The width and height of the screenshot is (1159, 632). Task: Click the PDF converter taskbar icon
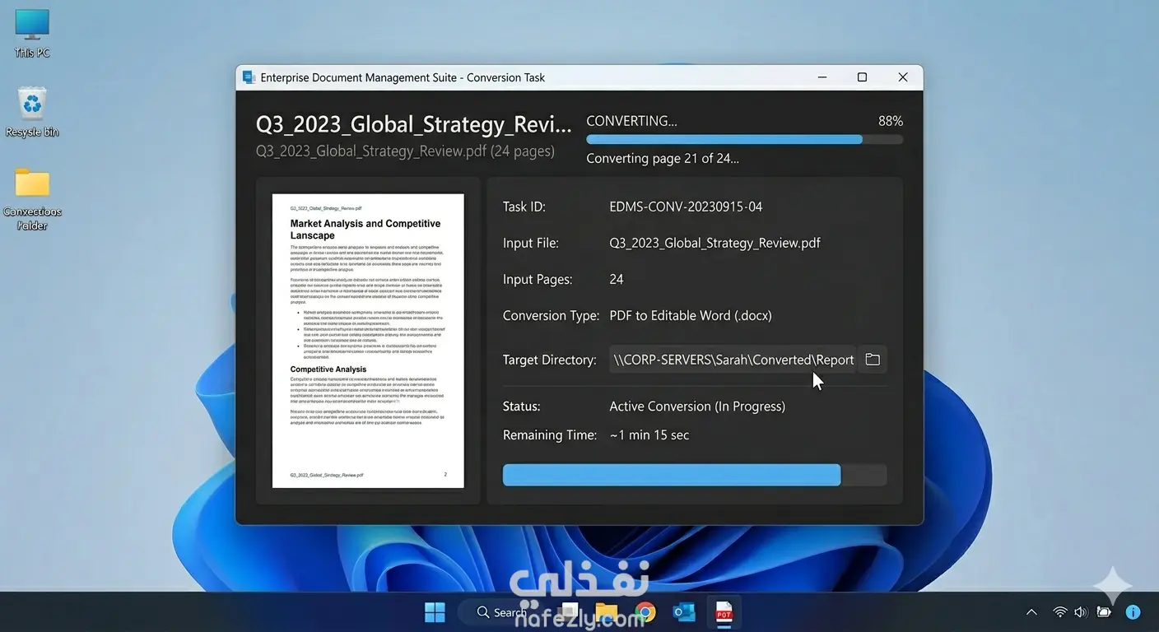724,612
